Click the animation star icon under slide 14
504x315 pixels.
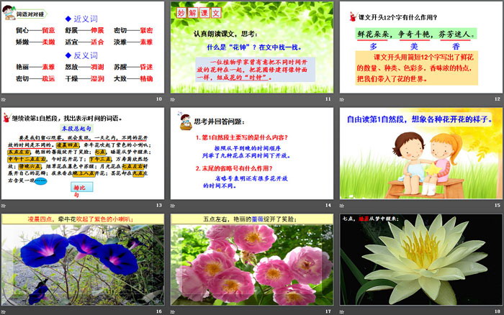point(173,206)
